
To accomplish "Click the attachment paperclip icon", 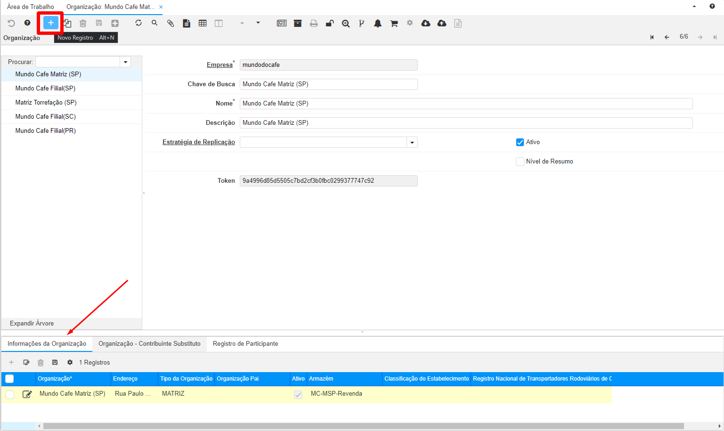I will (x=171, y=23).
